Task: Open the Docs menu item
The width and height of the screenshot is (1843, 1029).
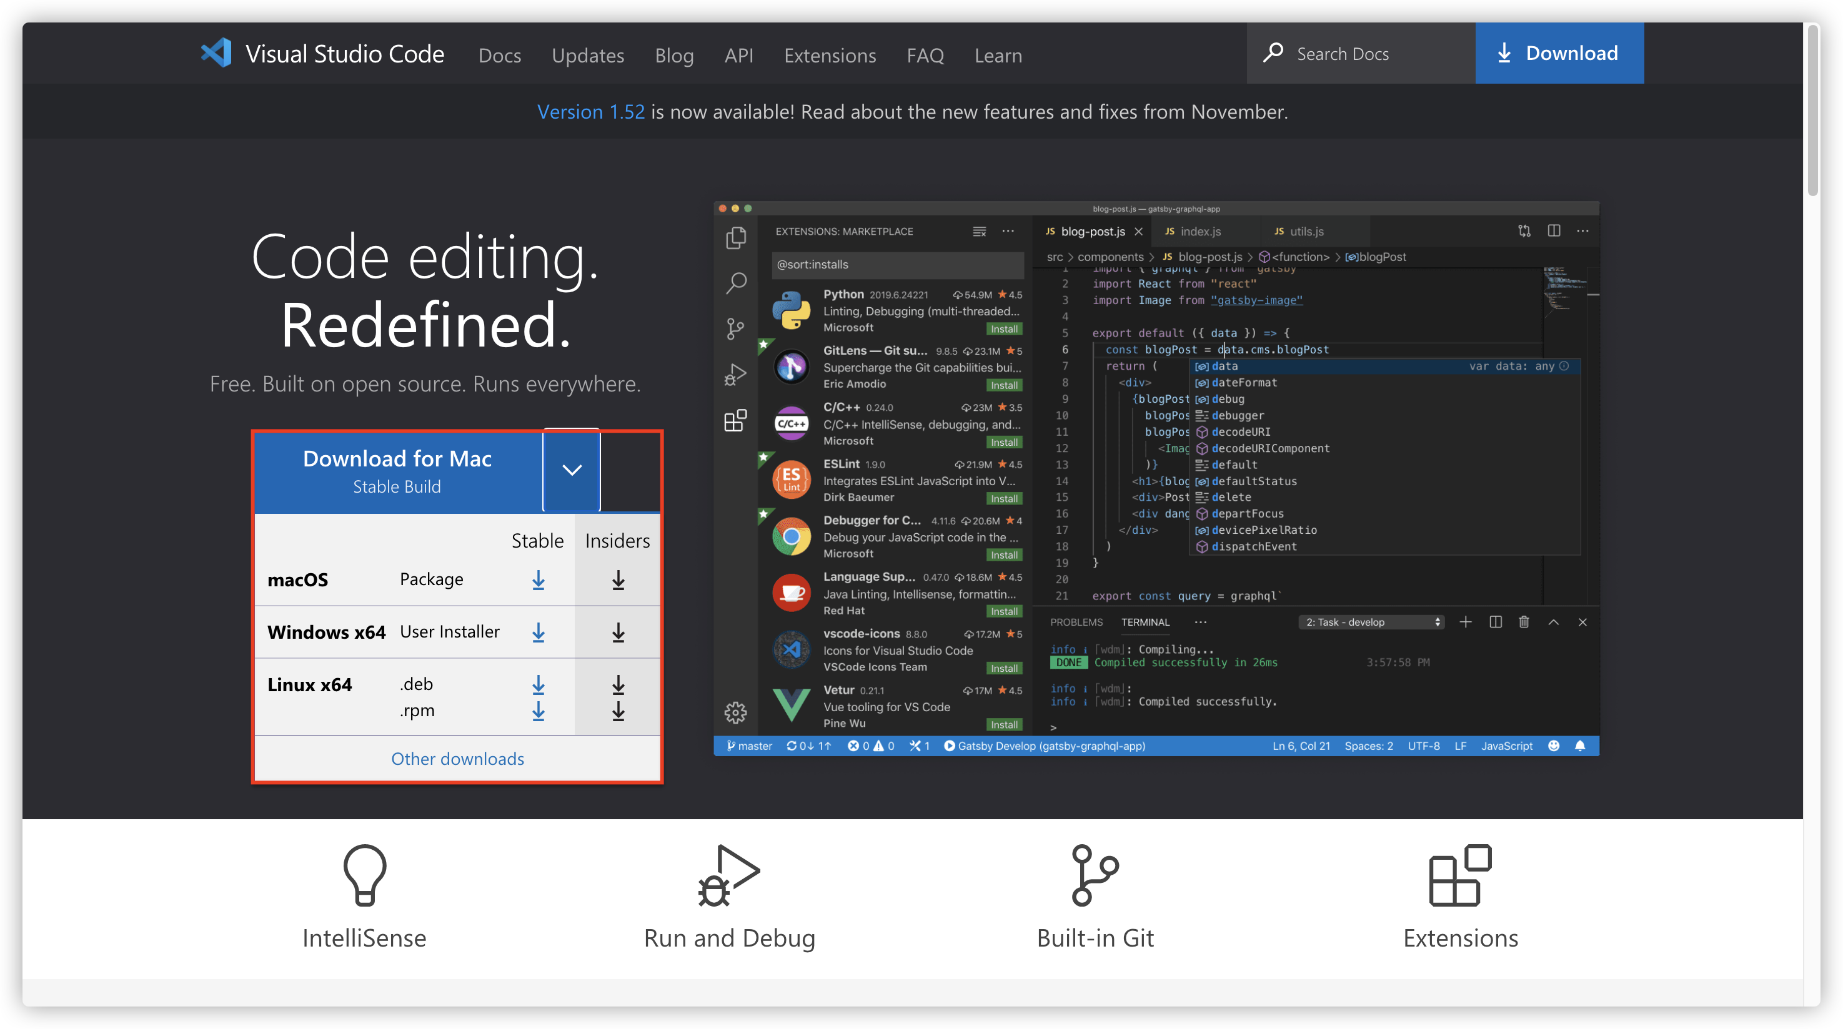Action: (499, 55)
